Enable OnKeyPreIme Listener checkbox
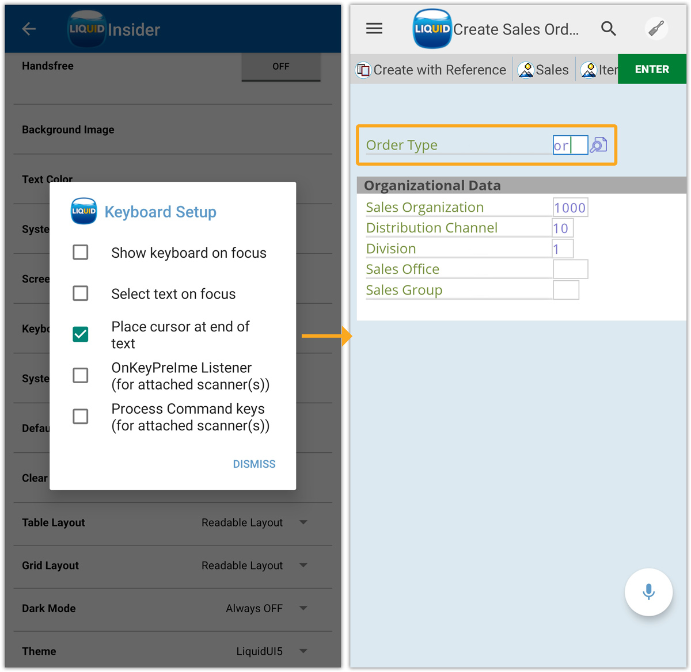Screen dimensions: 691x672 pos(81,376)
